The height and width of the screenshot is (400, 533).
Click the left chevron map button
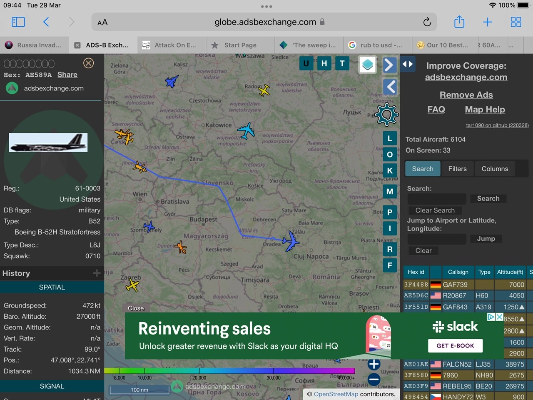click(390, 87)
